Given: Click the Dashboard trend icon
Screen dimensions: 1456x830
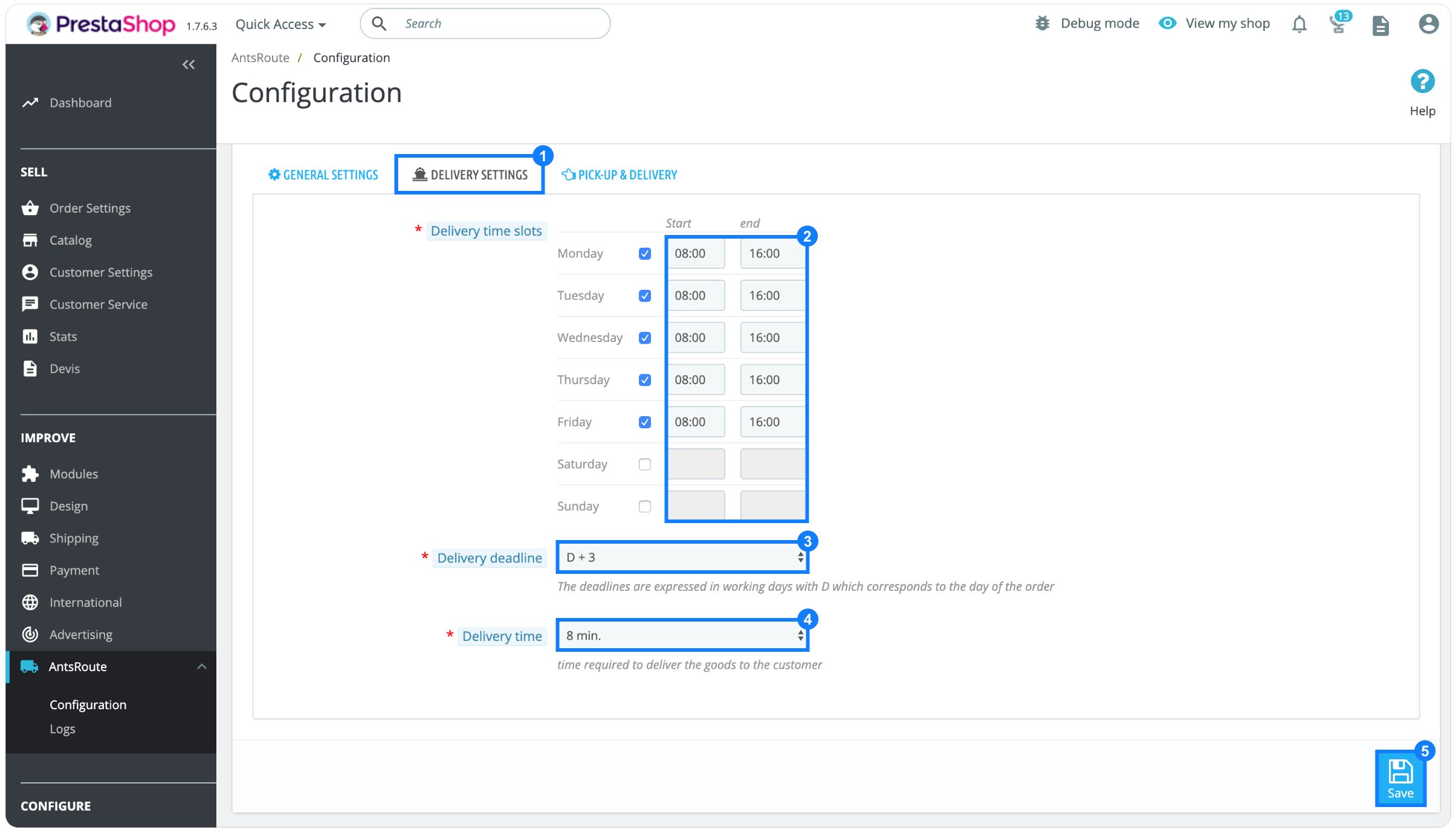Looking at the screenshot, I should click(x=30, y=103).
